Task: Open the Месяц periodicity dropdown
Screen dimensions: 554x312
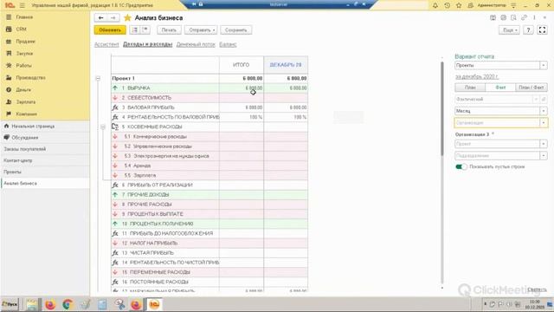Action: (544, 111)
